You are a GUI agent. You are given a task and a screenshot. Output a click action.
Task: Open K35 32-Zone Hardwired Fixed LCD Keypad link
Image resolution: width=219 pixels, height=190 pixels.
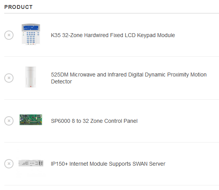tap(113, 35)
